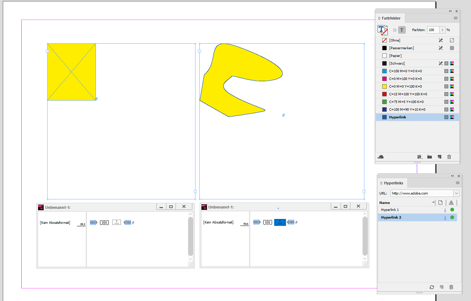Click the green status dot of Hyperlink 2
This screenshot has height=301, width=471.
coord(452,218)
